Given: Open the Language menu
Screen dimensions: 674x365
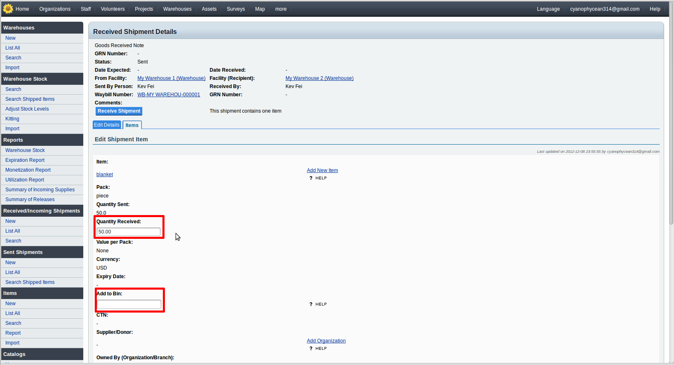Looking at the screenshot, I should pyautogui.click(x=548, y=9).
